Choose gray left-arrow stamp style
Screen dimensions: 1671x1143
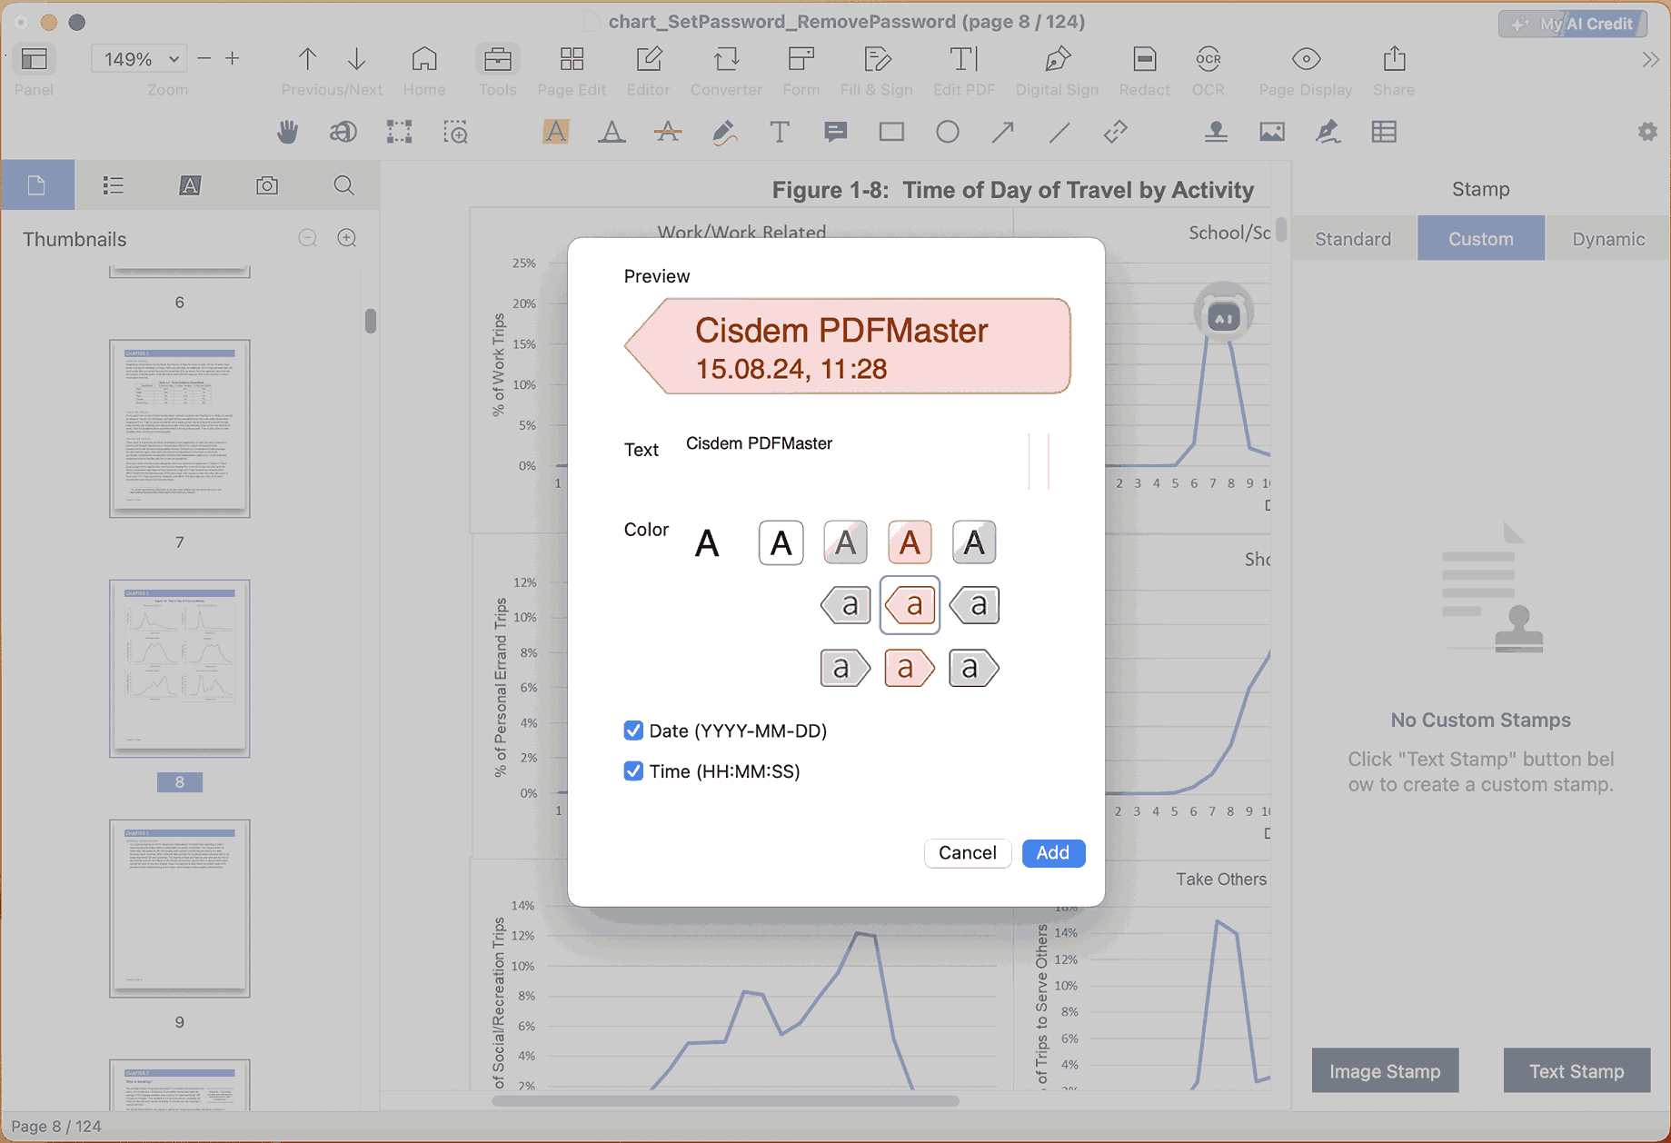click(x=846, y=604)
